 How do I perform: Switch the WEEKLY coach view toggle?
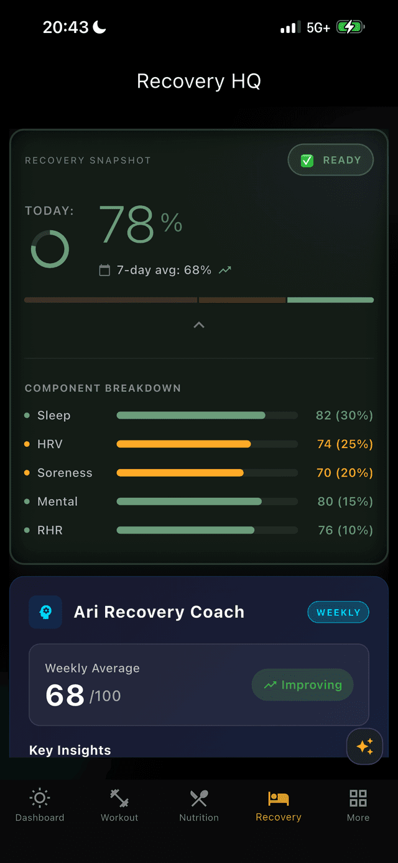(x=338, y=612)
